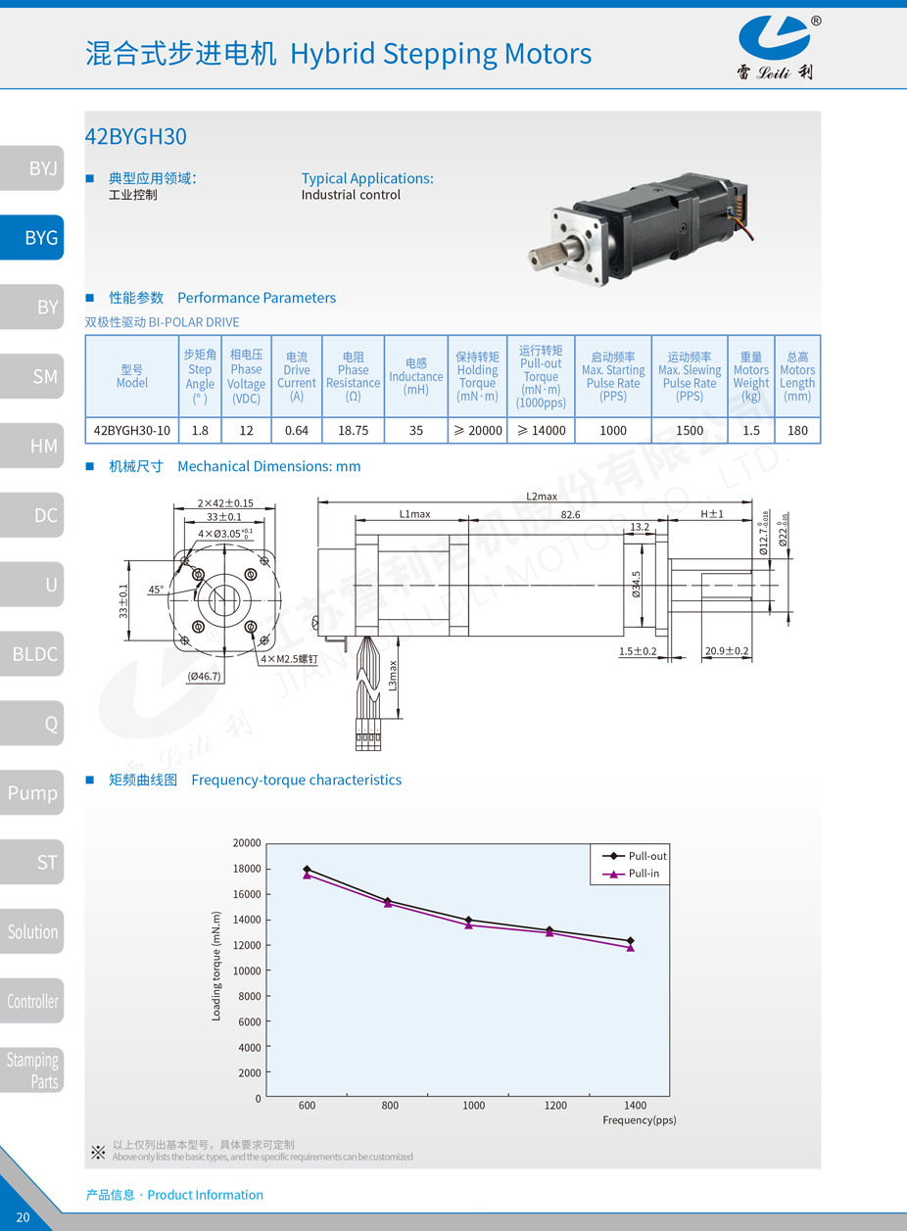Screen dimensions: 907x1231
Task: Open the HM category tab
Action: click(x=32, y=446)
